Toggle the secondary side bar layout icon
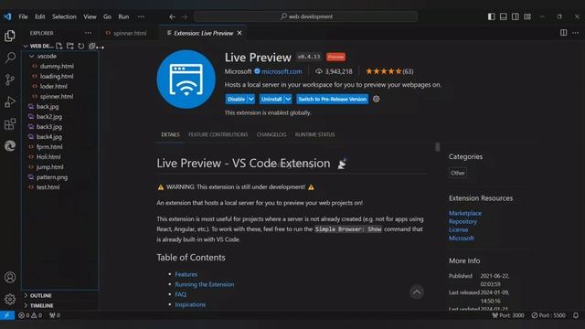 (x=516, y=16)
